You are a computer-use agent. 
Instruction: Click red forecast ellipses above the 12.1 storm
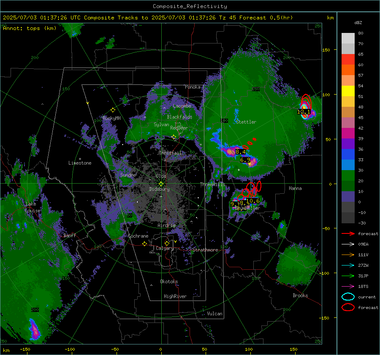coord(306,102)
